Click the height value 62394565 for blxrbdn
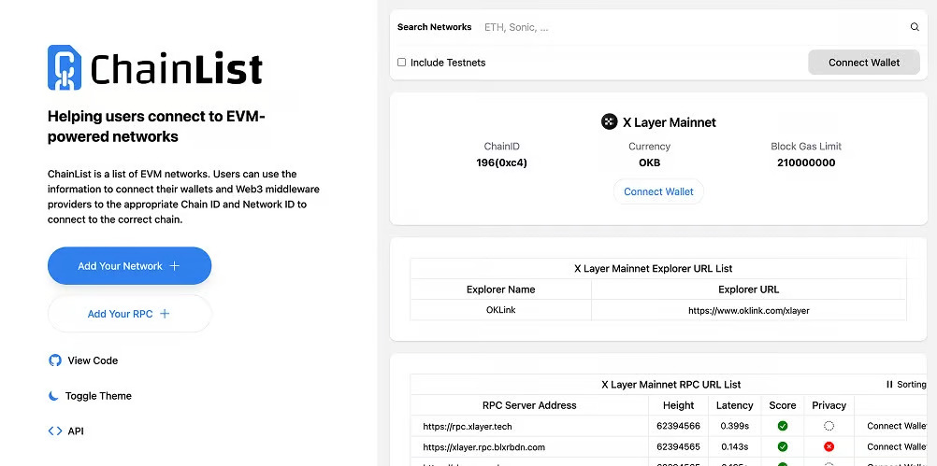This screenshot has width=937, height=466. click(x=678, y=447)
